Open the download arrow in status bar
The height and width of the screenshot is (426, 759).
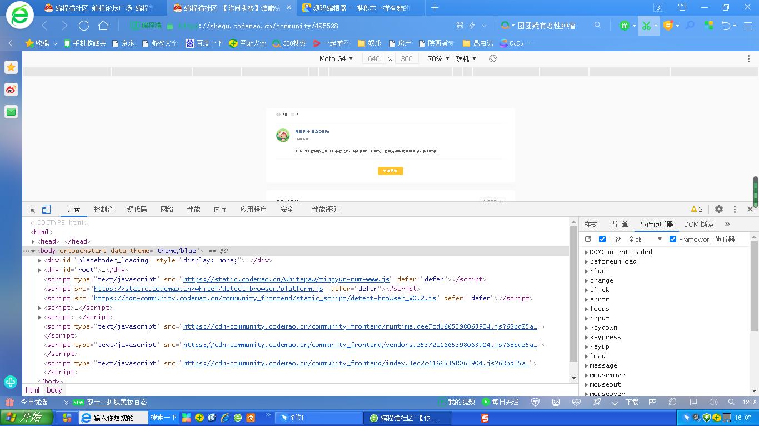[615, 402]
